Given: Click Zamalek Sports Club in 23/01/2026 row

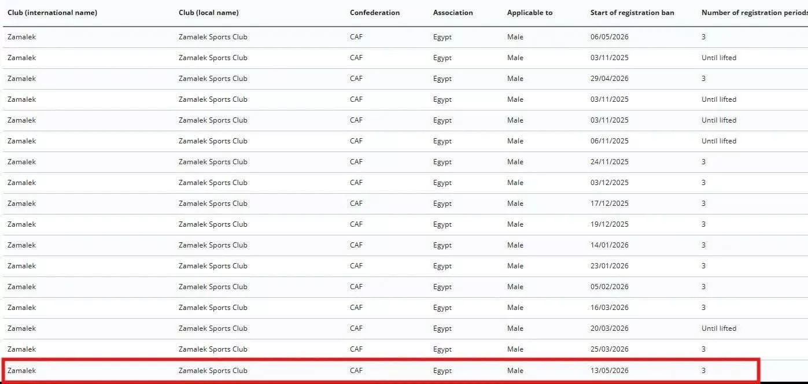Looking at the screenshot, I should click(213, 266).
